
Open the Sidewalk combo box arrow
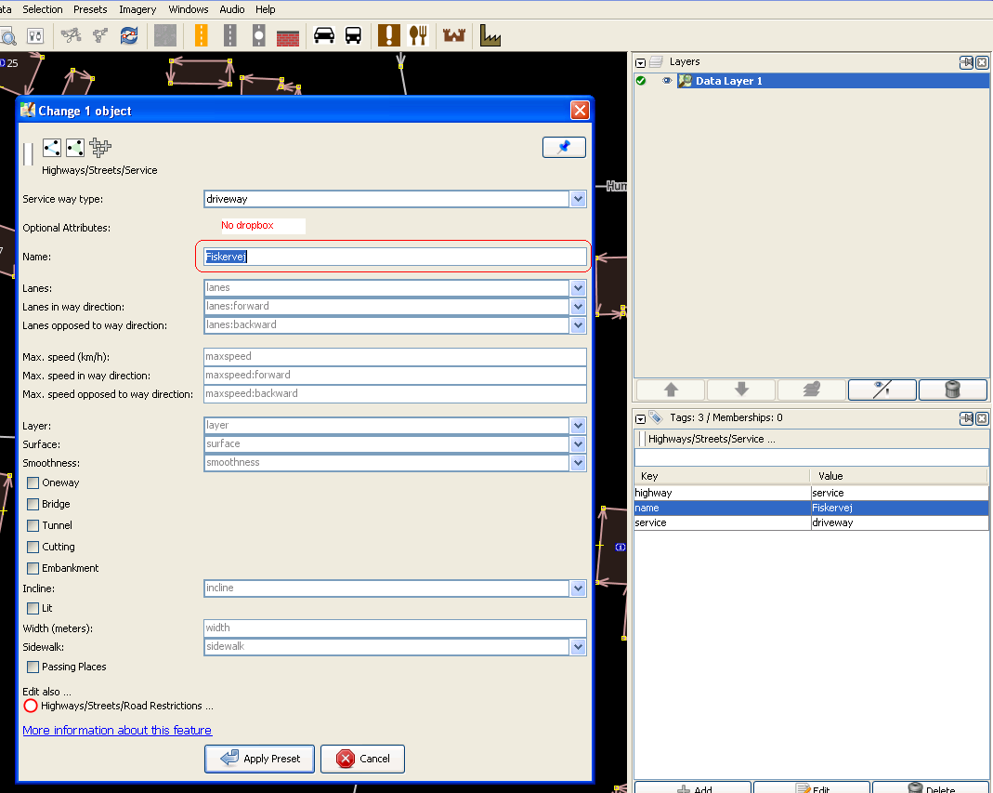pyautogui.click(x=578, y=646)
